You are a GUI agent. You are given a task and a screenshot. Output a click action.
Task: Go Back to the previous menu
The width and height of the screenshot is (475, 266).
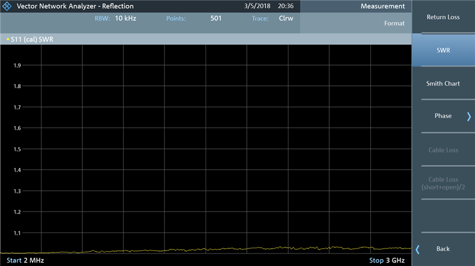[x=443, y=249]
